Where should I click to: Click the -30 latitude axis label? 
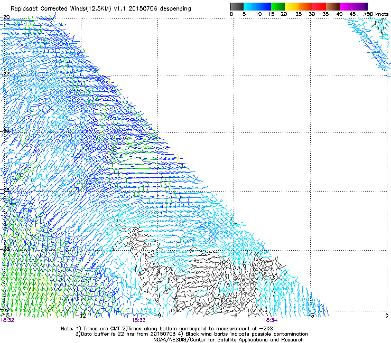5,310
